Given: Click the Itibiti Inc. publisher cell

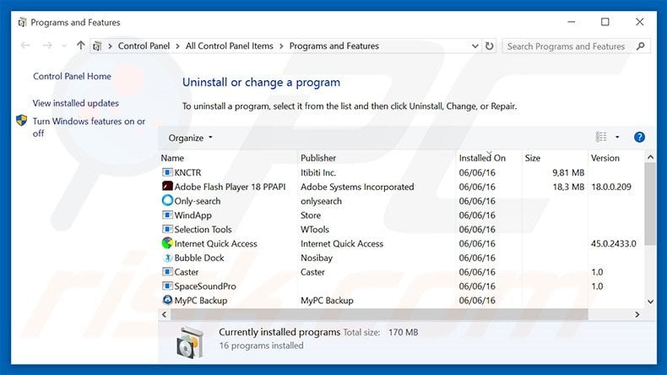Looking at the screenshot, I should (x=318, y=172).
